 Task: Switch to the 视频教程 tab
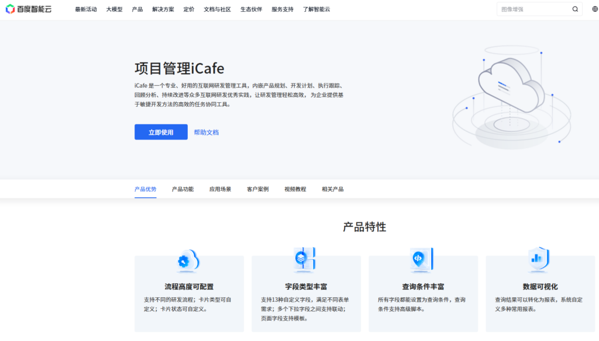point(295,189)
